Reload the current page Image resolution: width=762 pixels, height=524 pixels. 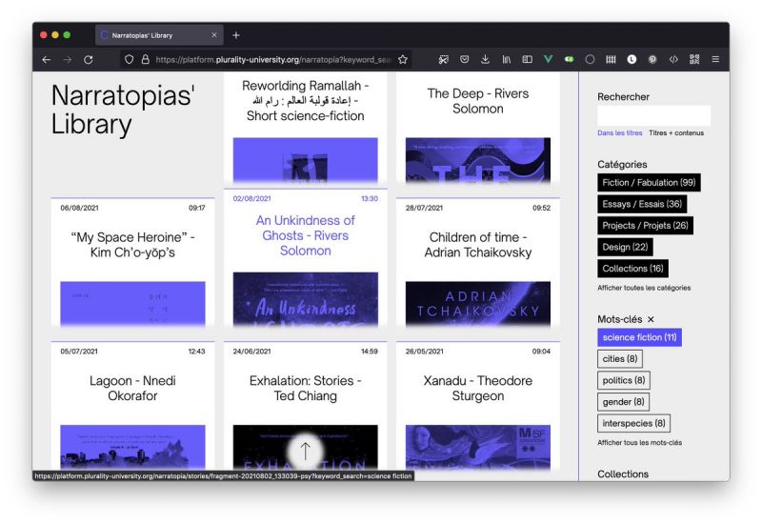click(89, 59)
